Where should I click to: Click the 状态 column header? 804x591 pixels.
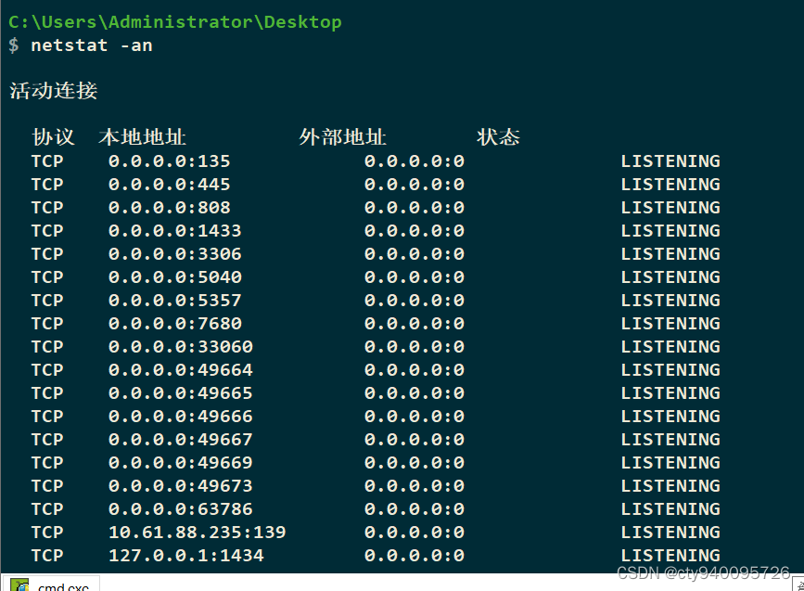tap(498, 137)
